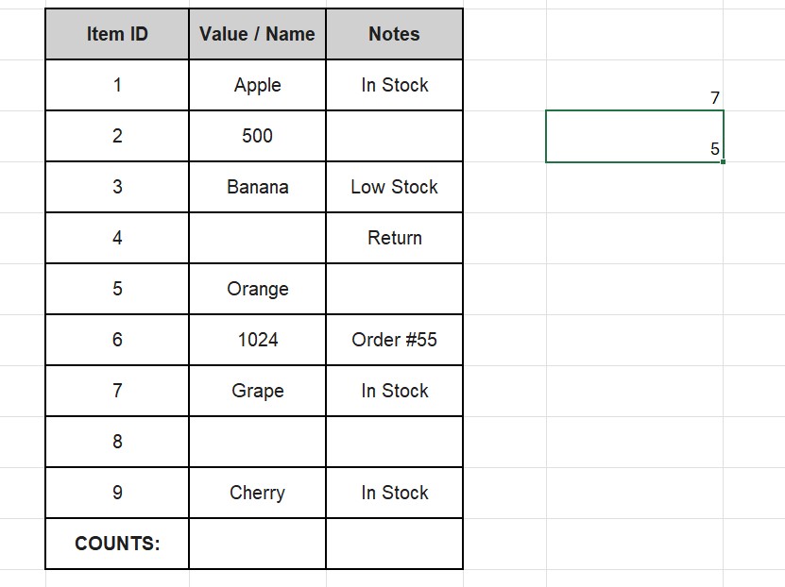Image resolution: width=785 pixels, height=587 pixels.
Task: Select the empty Value / Name cell in COUNTS row
Action: click(x=257, y=544)
